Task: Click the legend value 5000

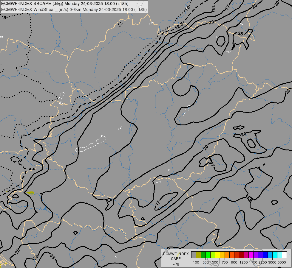Action: click(282, 262)
